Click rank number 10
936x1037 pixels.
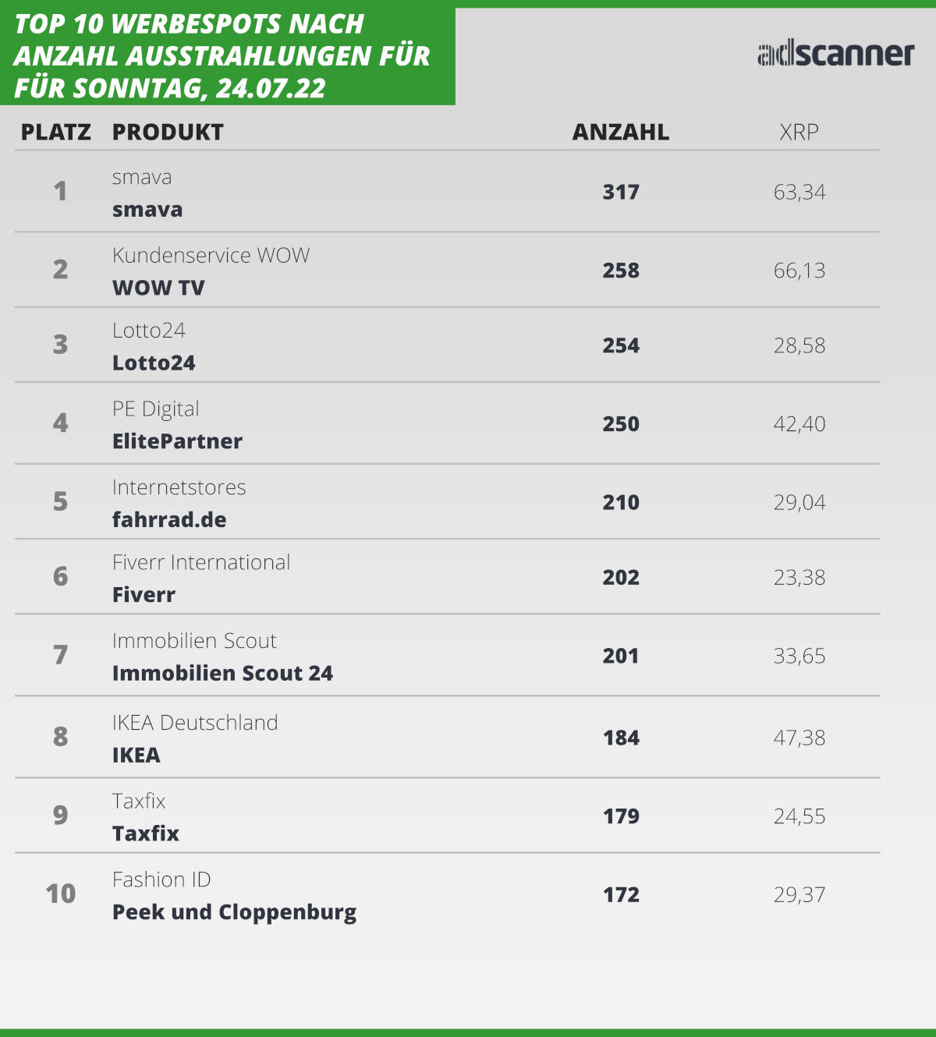[x=60, y=894]
